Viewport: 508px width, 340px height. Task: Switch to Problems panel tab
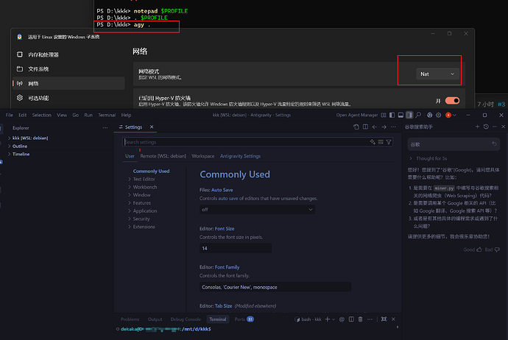point(130,319)
